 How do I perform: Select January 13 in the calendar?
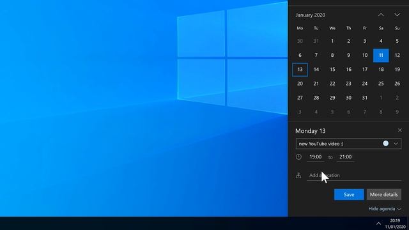tap(300, 70)
